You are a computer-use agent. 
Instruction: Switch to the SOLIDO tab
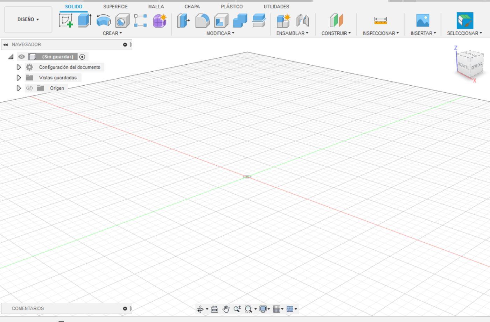pos(73,7)
